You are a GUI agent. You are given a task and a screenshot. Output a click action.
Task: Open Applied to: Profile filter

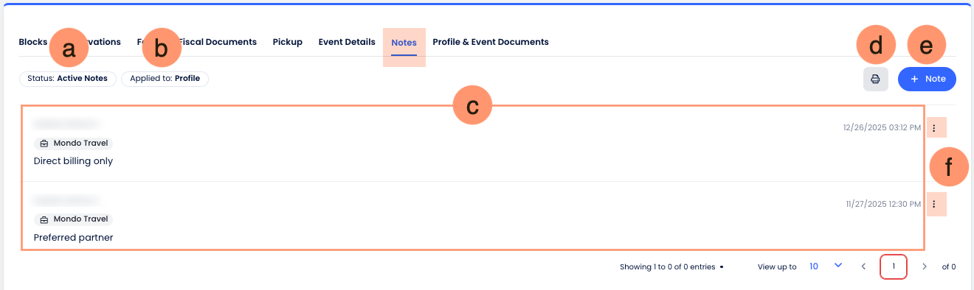165,78
